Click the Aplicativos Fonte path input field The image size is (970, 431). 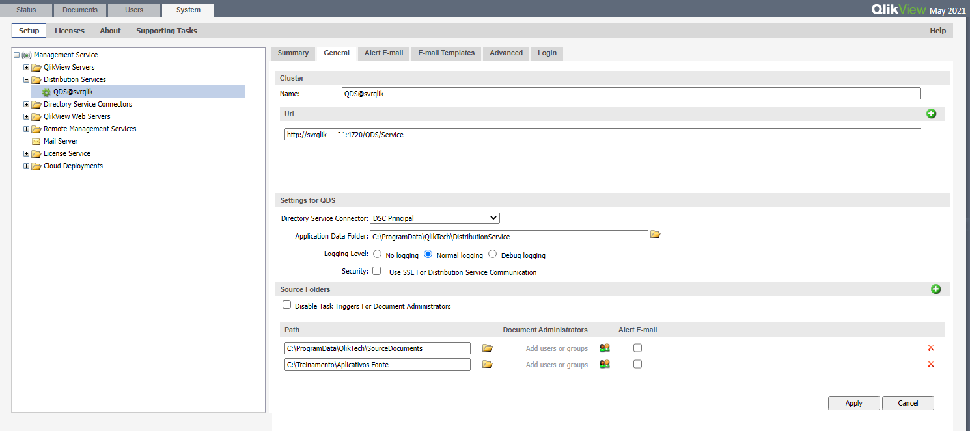(x=378, y=365)
